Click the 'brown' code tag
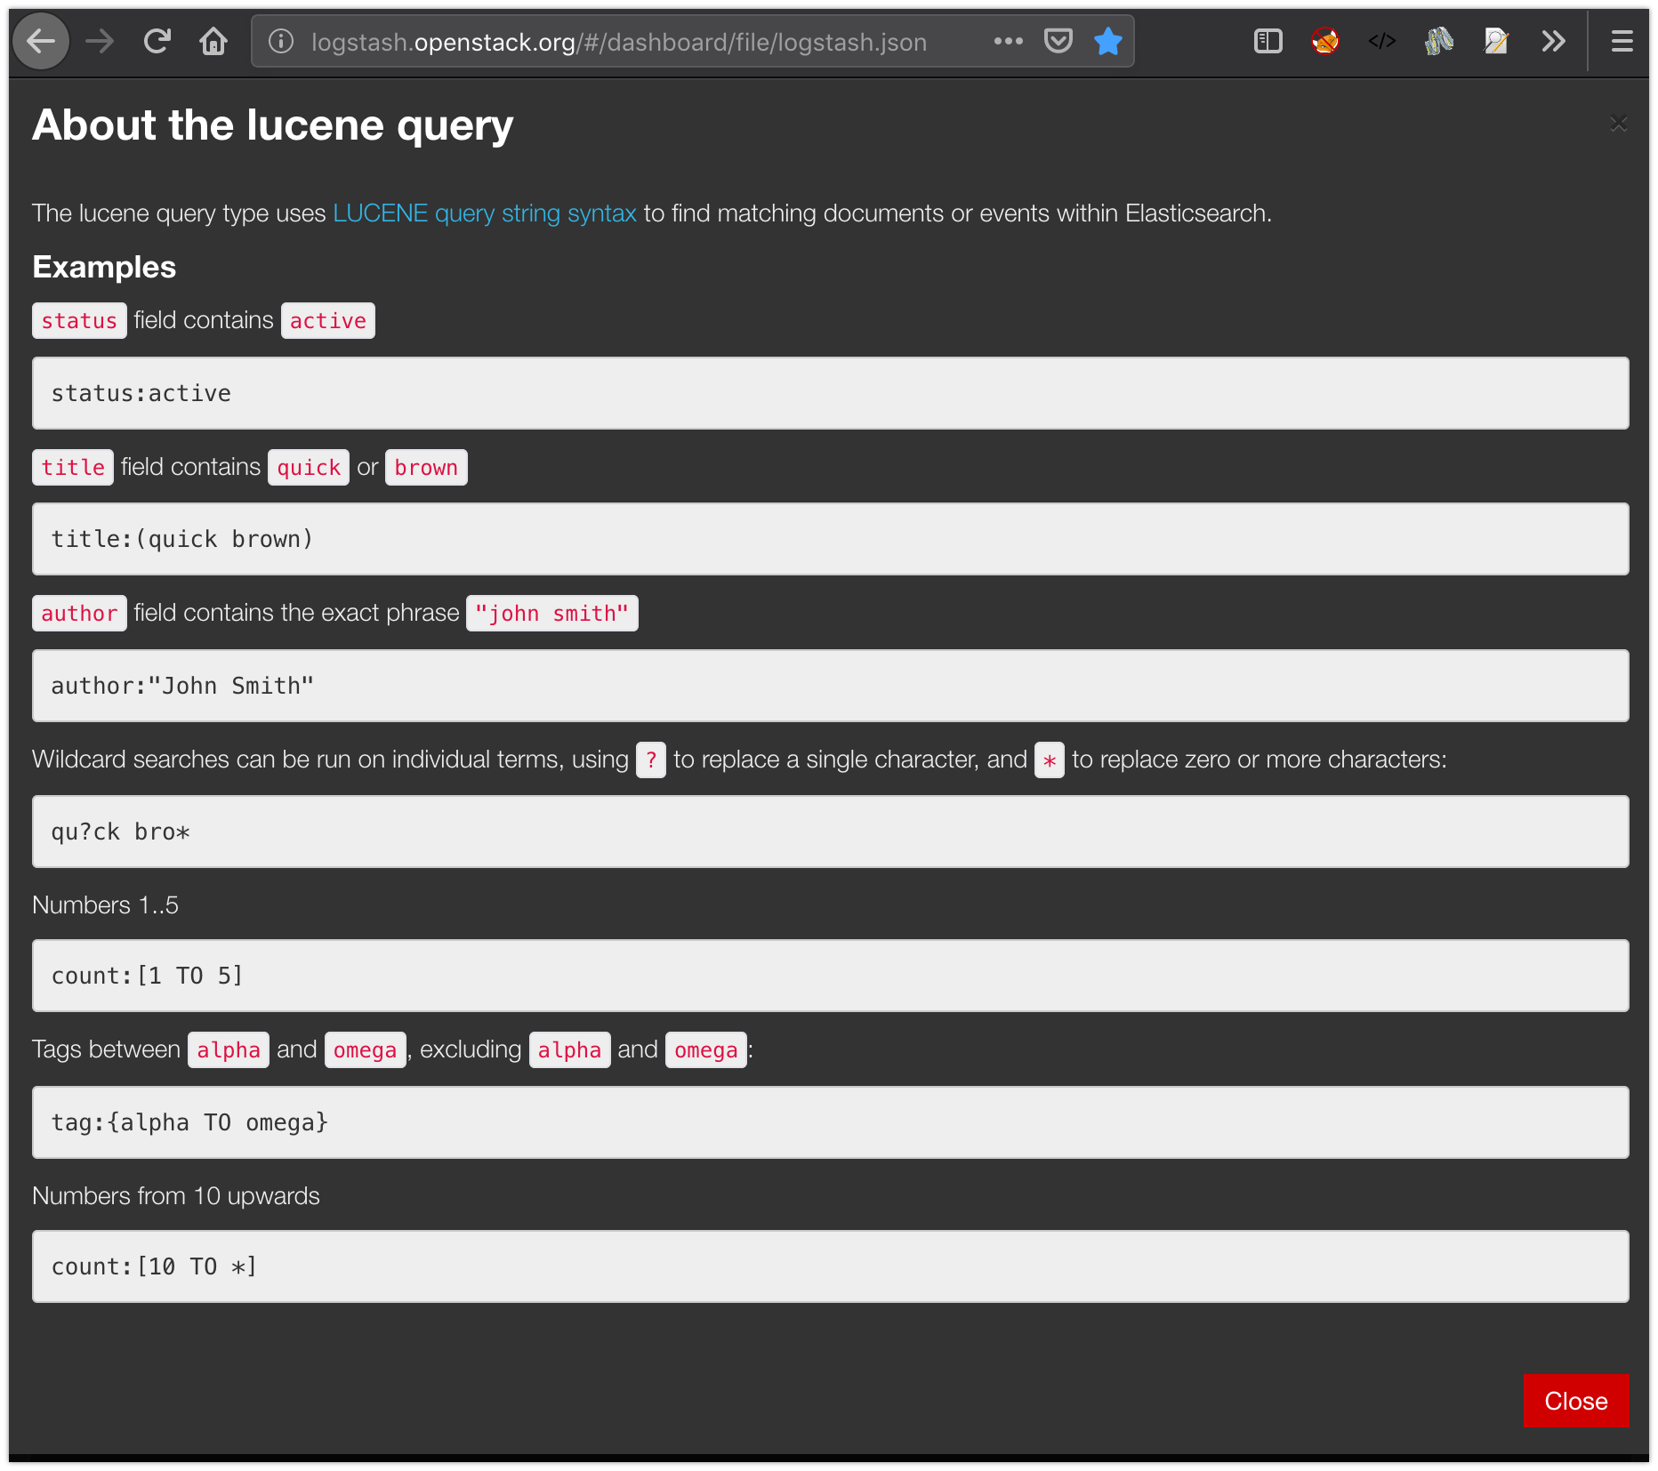The height and width of the screenshot is (1471, 1658). 426,468
